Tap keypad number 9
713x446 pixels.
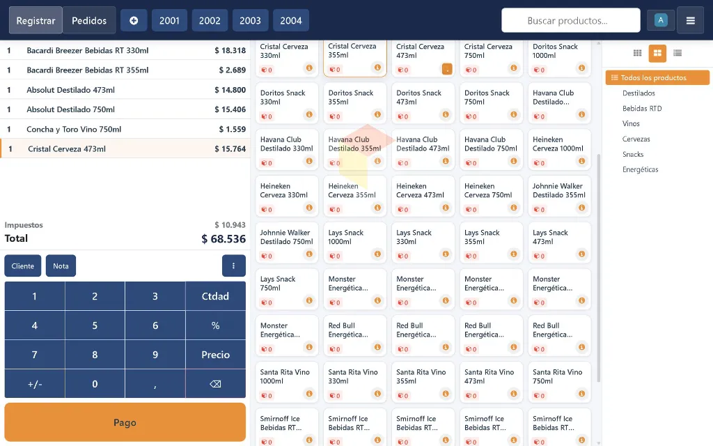click(155, 355)
